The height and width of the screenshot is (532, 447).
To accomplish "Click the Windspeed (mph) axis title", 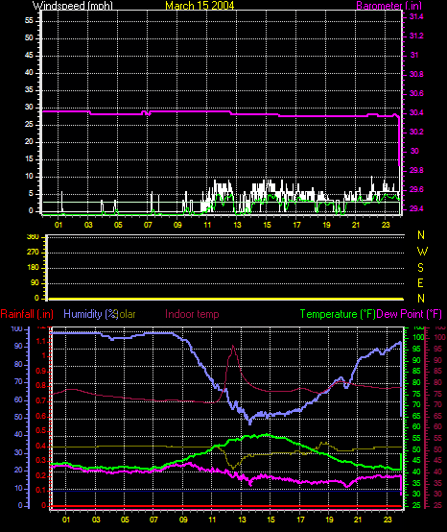I will pos(73,6).
